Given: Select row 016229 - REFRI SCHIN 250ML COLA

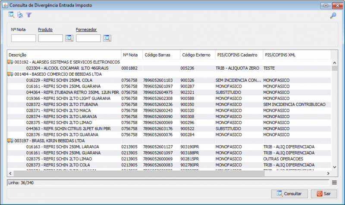Looking at the screenshot, I should pyautogui.click(x=169, y=80).
